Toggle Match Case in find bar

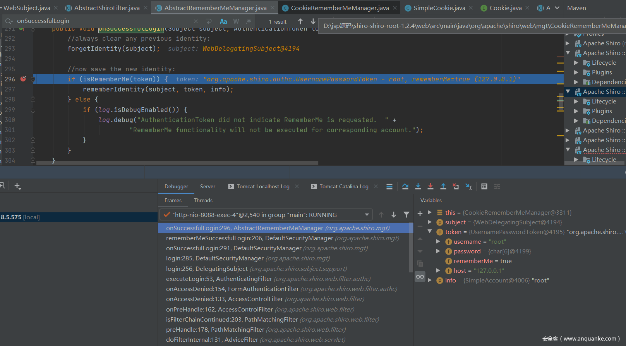coord(223,21)
